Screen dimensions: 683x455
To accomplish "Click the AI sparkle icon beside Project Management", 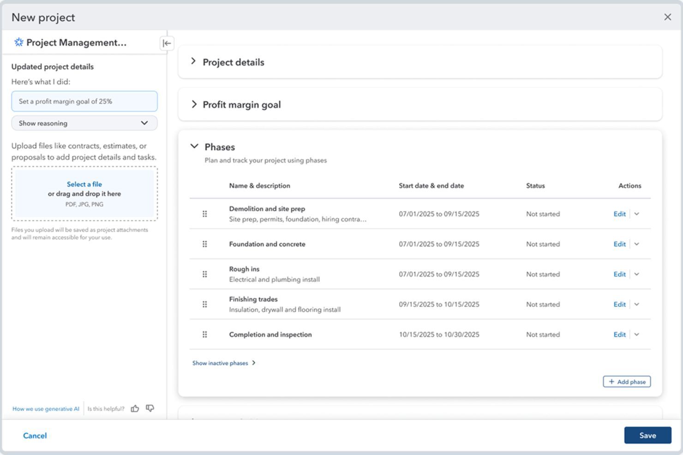I will [x=18, y=42].
